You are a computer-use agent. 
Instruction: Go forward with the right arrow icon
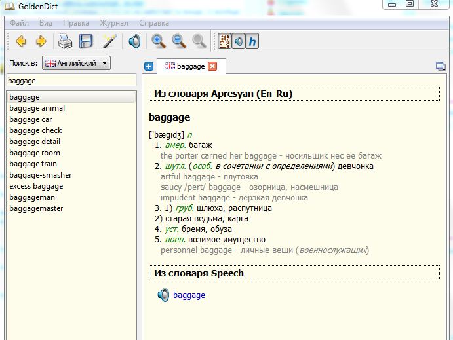click(x=41, y=41)
